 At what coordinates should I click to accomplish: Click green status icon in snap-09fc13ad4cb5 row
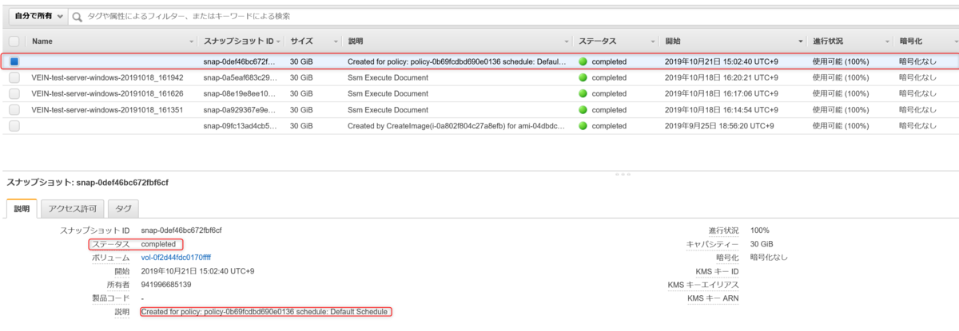(x=583, y=126)
